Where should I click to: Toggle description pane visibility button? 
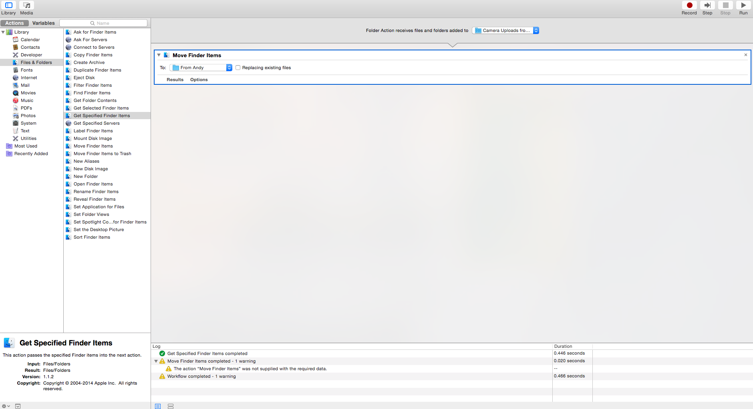pos(18,406)
